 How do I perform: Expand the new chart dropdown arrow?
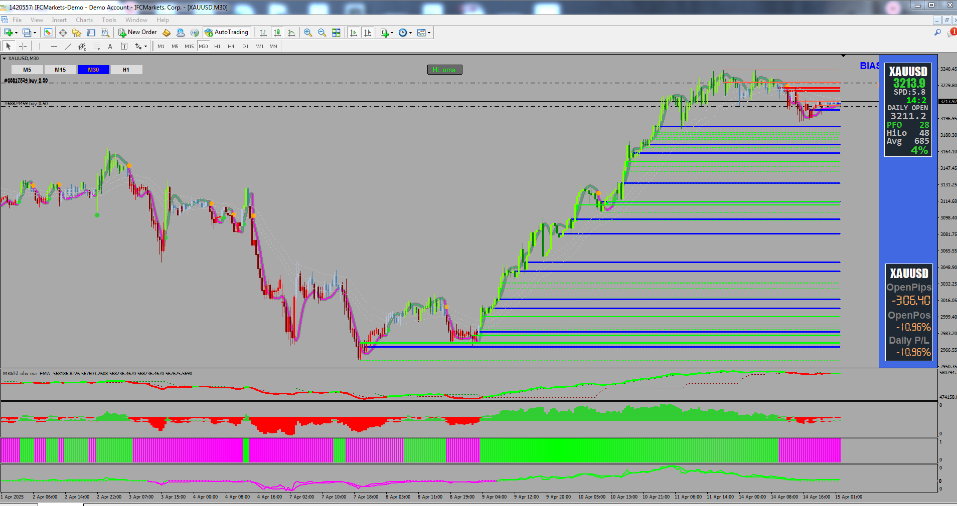point(16,33)
